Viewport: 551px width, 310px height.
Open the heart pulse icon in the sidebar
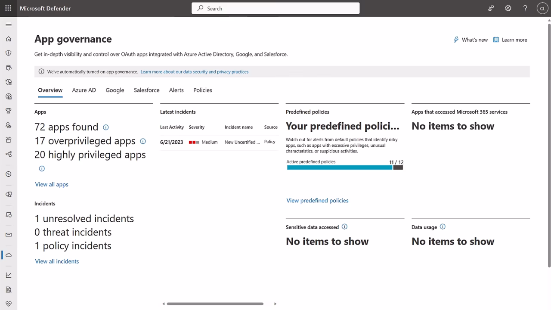(x=9, y=304)
